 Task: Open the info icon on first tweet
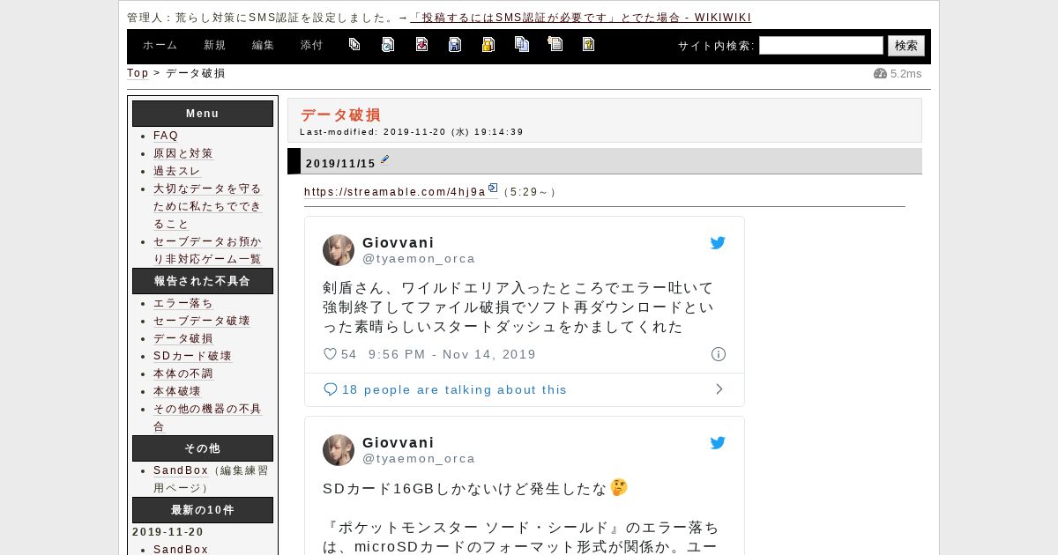pyautogui.click(x=719, y=354)
